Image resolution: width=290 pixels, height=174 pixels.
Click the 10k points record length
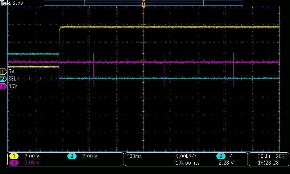(x=187, y=163)
